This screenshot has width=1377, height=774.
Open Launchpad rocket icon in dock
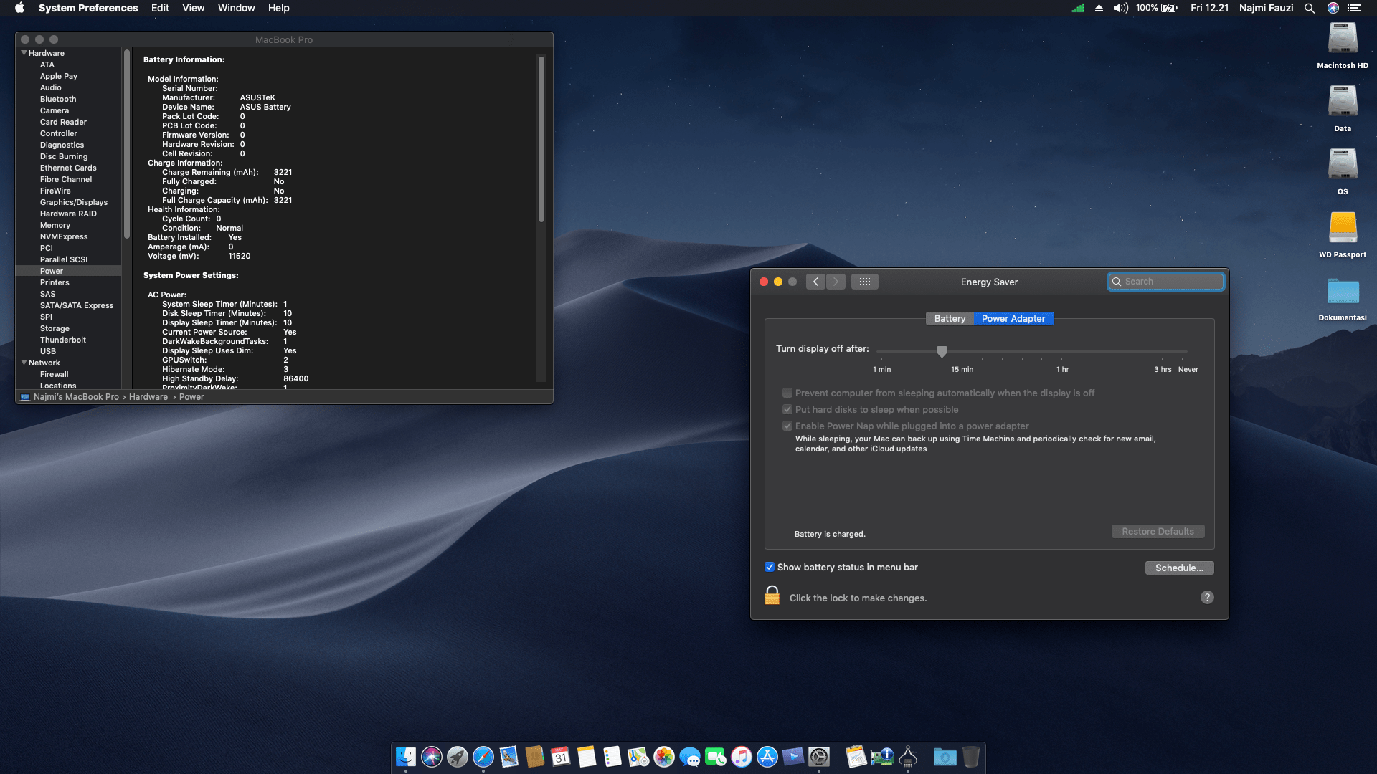coord(458,757)
